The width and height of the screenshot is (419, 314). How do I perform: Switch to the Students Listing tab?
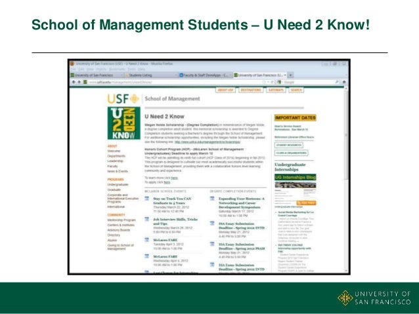point(151,75)
